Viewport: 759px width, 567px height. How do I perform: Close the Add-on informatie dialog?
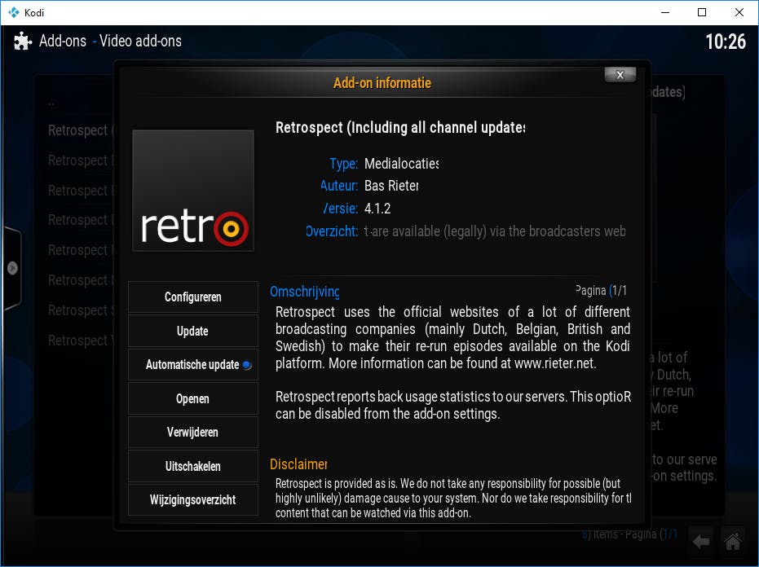[x=620, y=75]
